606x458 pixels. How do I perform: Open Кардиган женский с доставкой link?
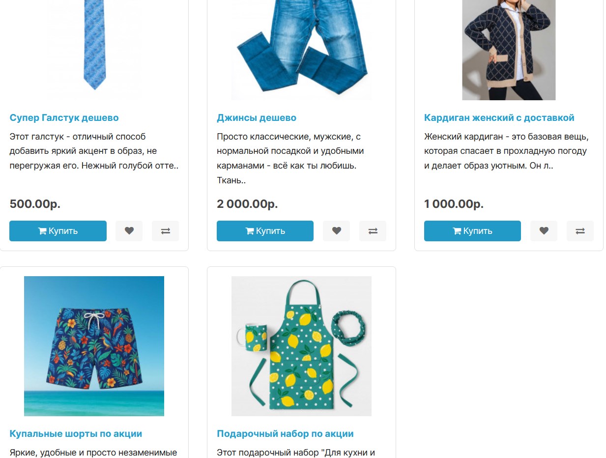tap(499, 118)
